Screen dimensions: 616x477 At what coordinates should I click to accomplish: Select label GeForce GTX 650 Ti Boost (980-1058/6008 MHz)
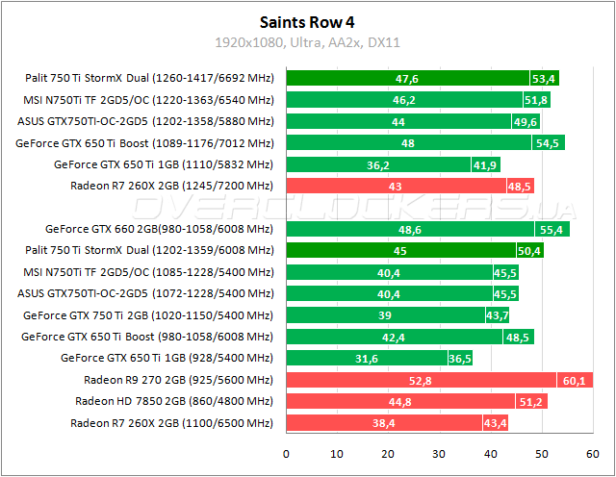(147, 337)
